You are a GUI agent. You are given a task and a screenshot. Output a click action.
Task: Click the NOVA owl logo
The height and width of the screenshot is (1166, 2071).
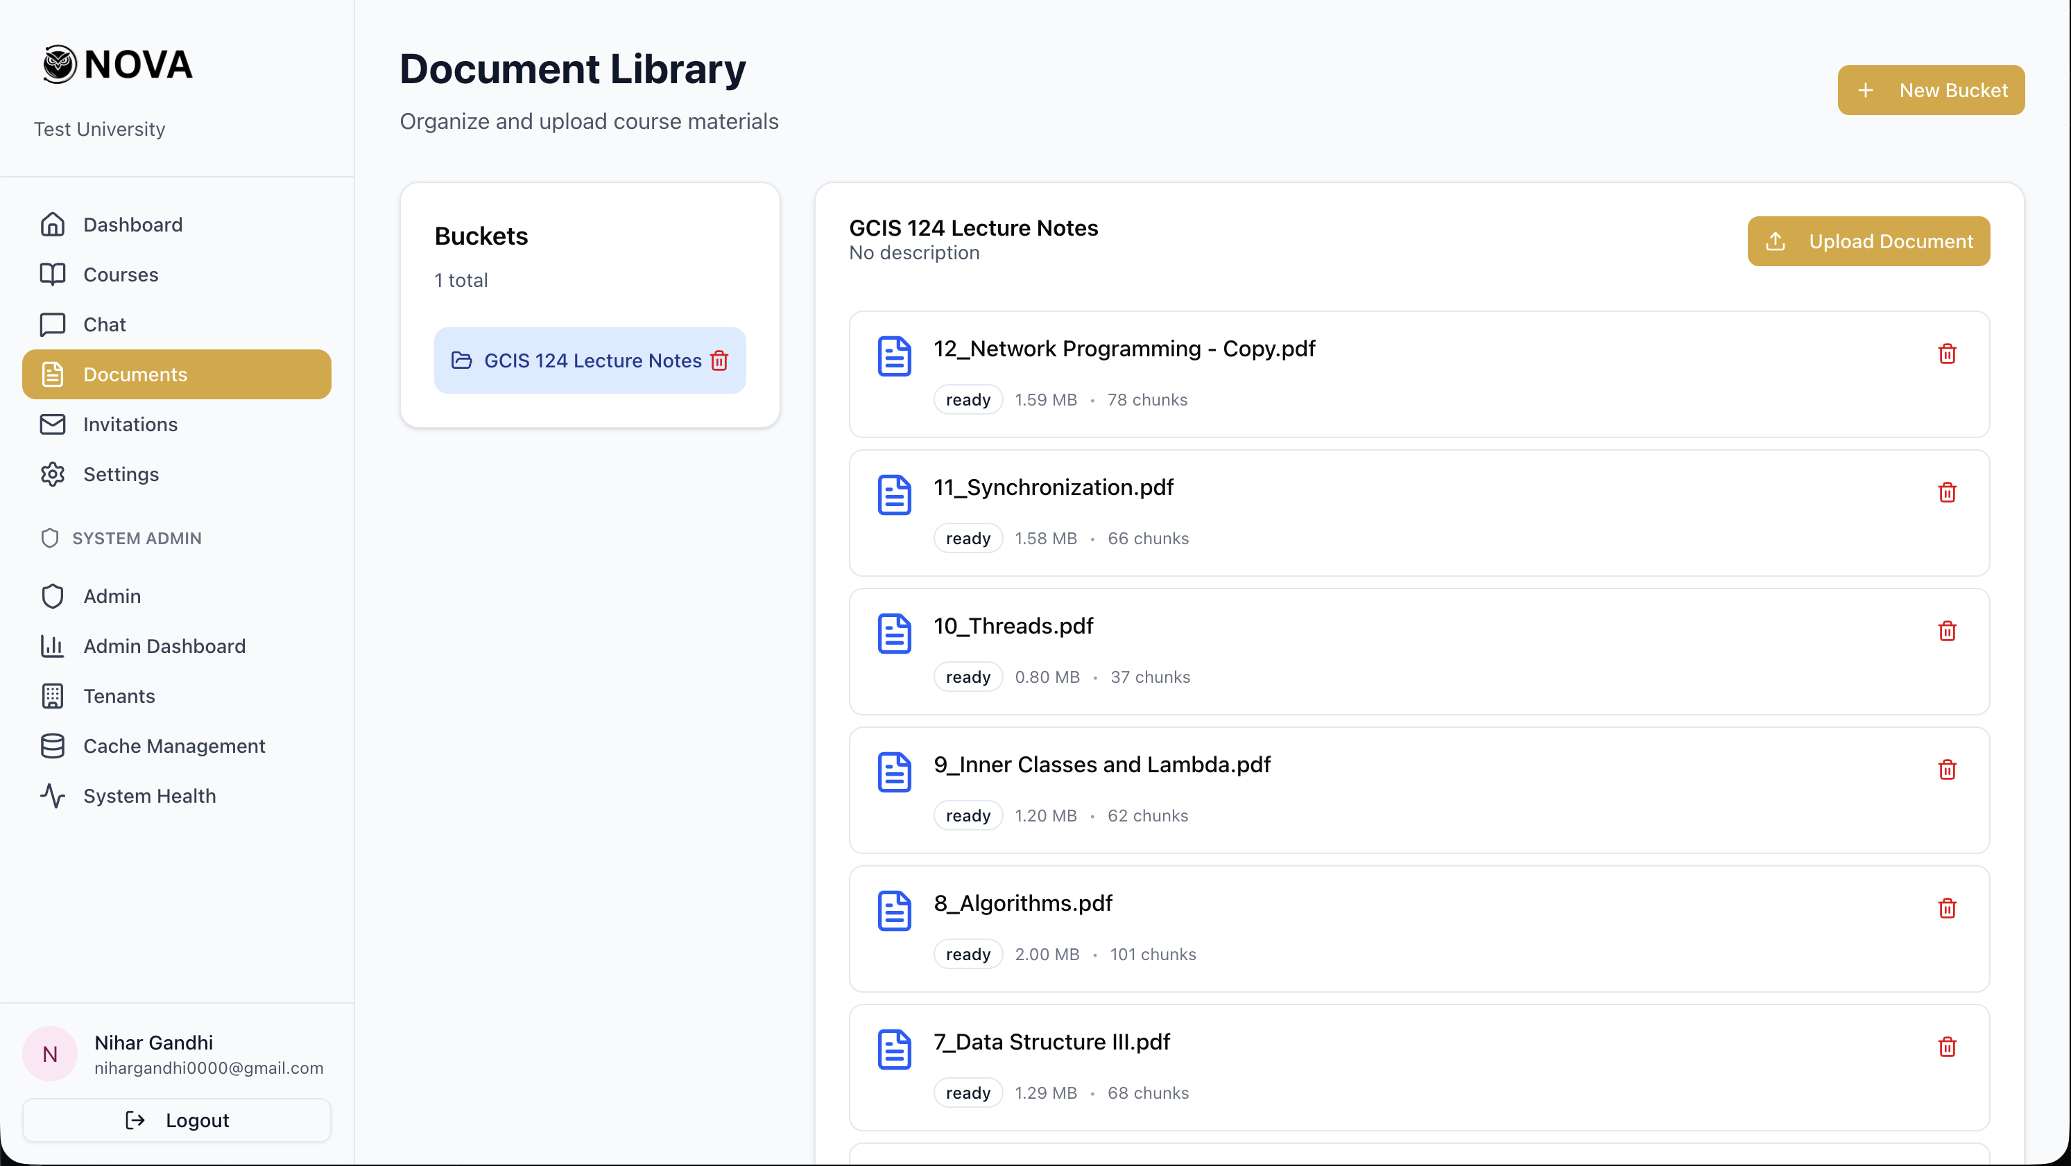[x=60, y=64]
